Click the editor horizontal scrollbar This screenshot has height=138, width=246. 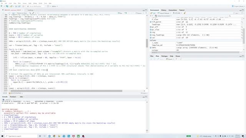point(66,91)
